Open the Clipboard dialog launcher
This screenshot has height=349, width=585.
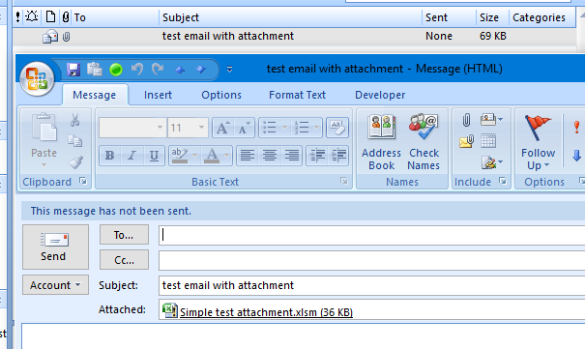pyautogui.click(x=83, y=181)
